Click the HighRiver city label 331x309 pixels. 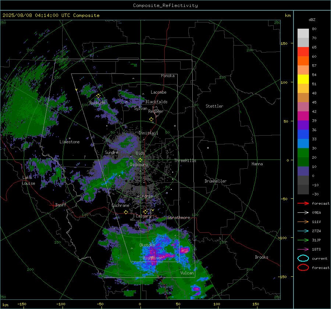(x=152, y=258)
